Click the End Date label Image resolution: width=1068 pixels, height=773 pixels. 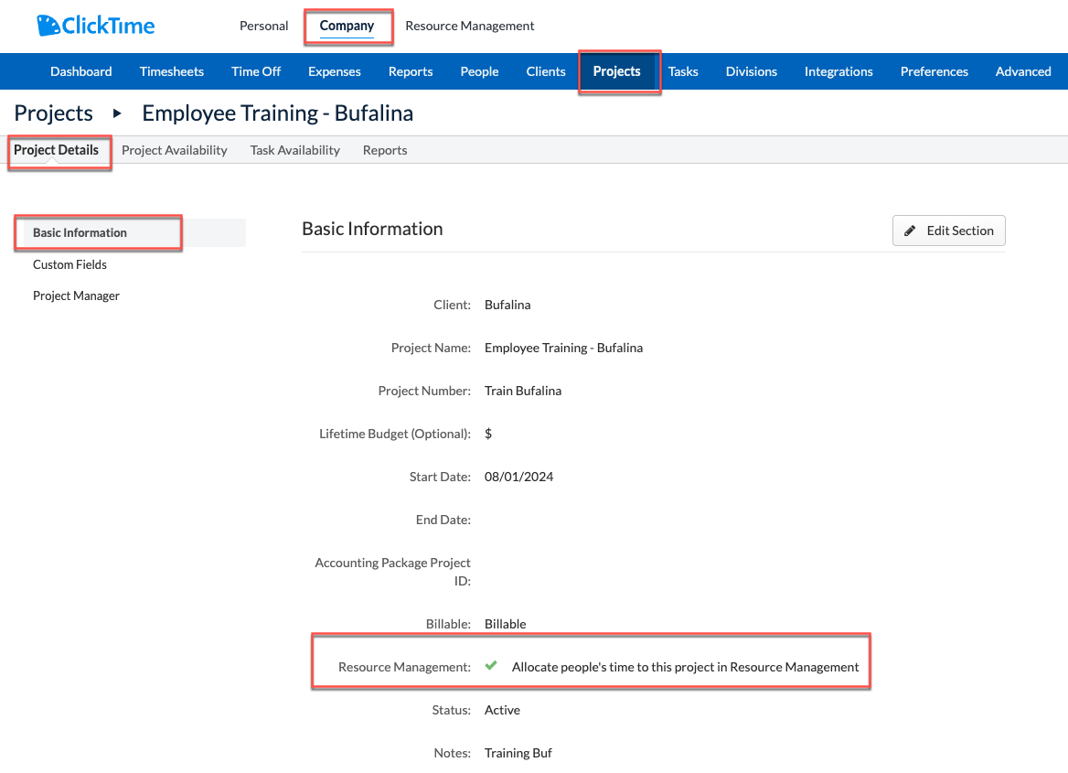pos(443,520)
